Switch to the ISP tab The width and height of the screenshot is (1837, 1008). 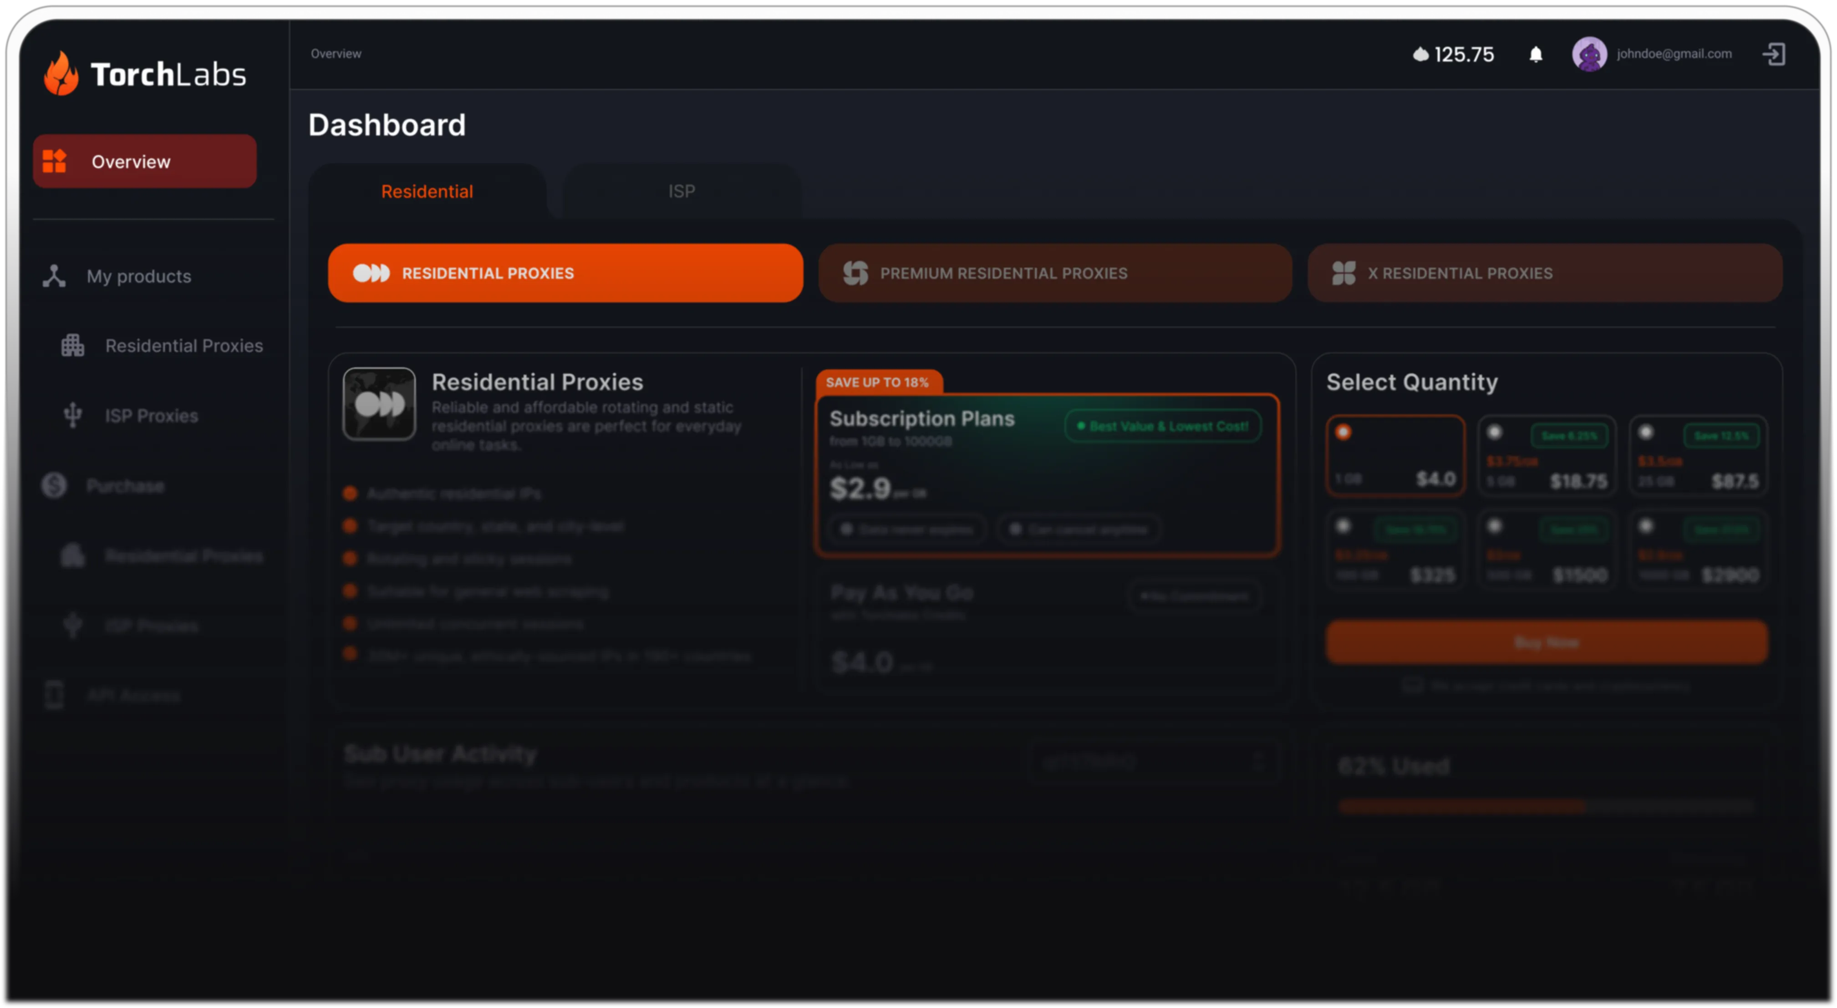681,191
